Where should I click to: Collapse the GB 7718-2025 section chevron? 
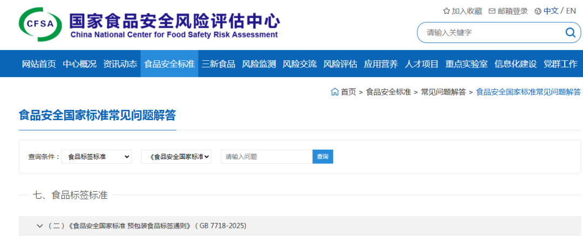point(40,226)
